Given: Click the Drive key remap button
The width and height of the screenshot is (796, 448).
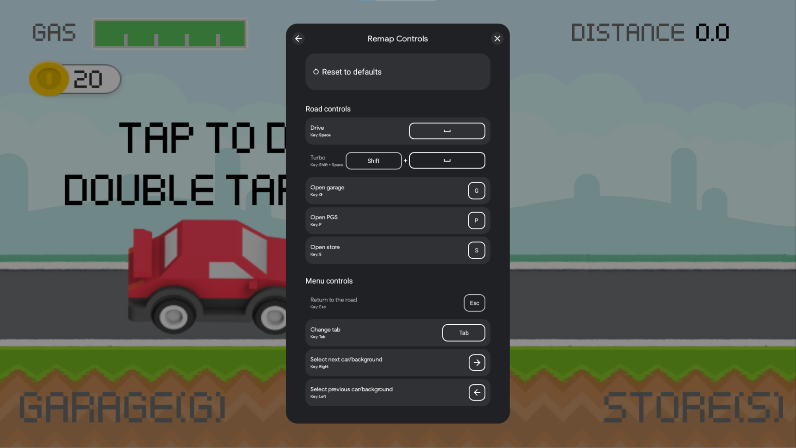Looking at the screenshot, I should point(447,131).
